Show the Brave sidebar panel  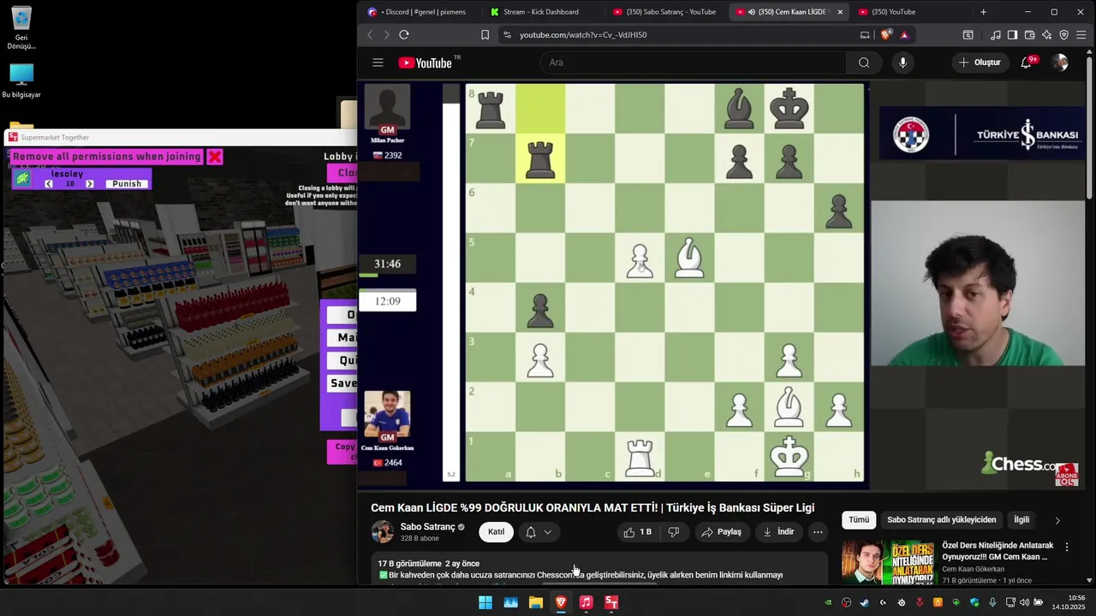pos(1012,35)
